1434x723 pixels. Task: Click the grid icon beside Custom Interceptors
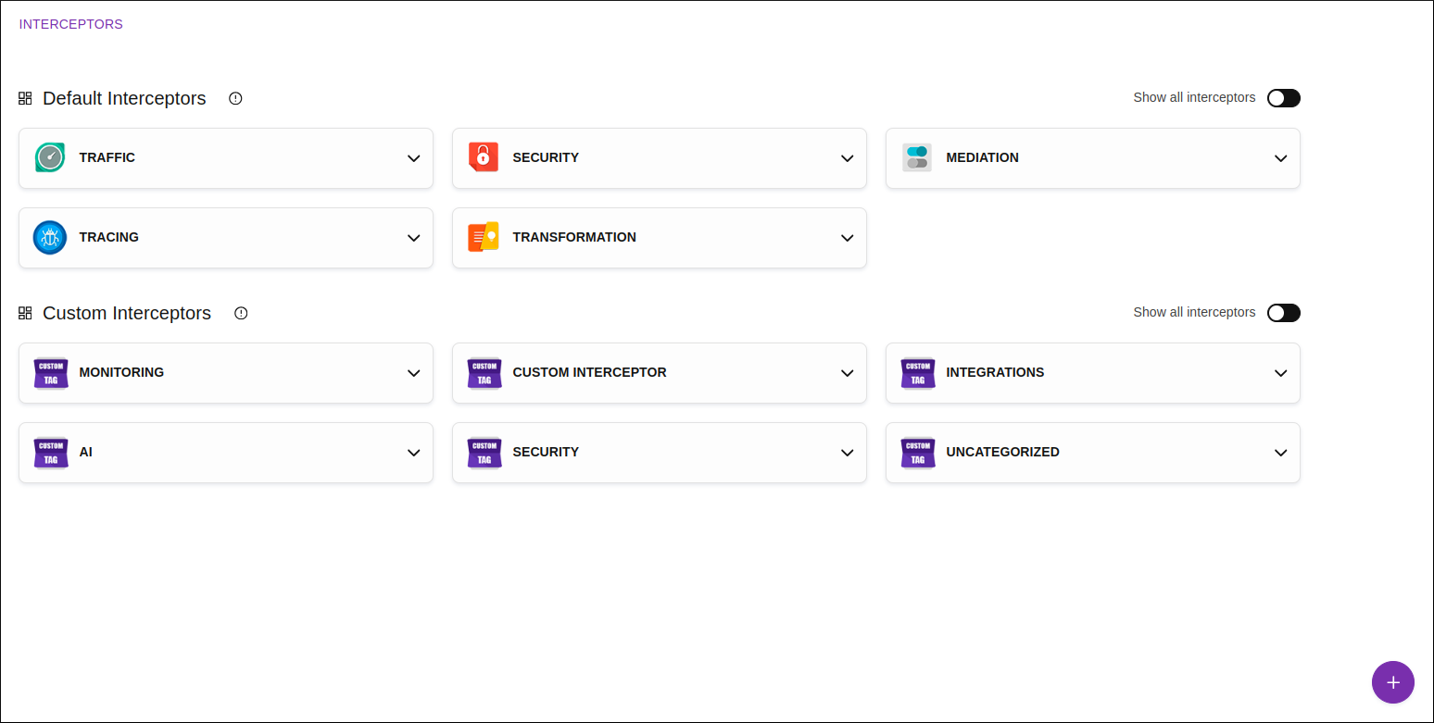[25, 313]
